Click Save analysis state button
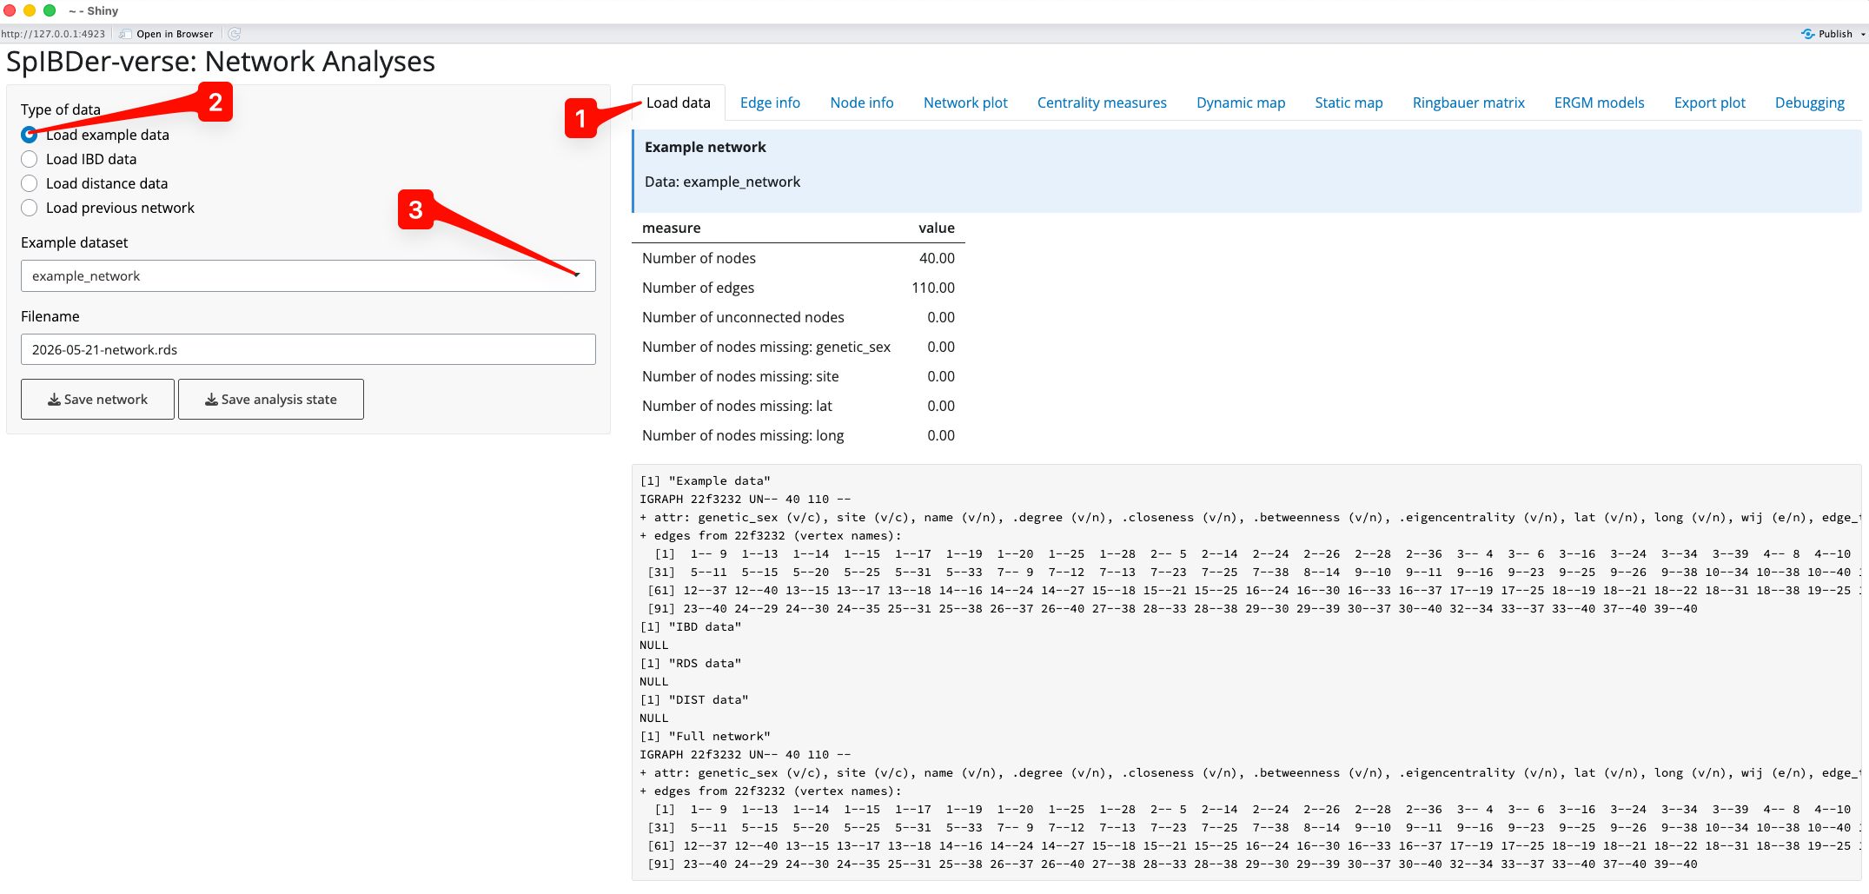The width and height of the screenshot is (1869, 894). pos(270,400)
